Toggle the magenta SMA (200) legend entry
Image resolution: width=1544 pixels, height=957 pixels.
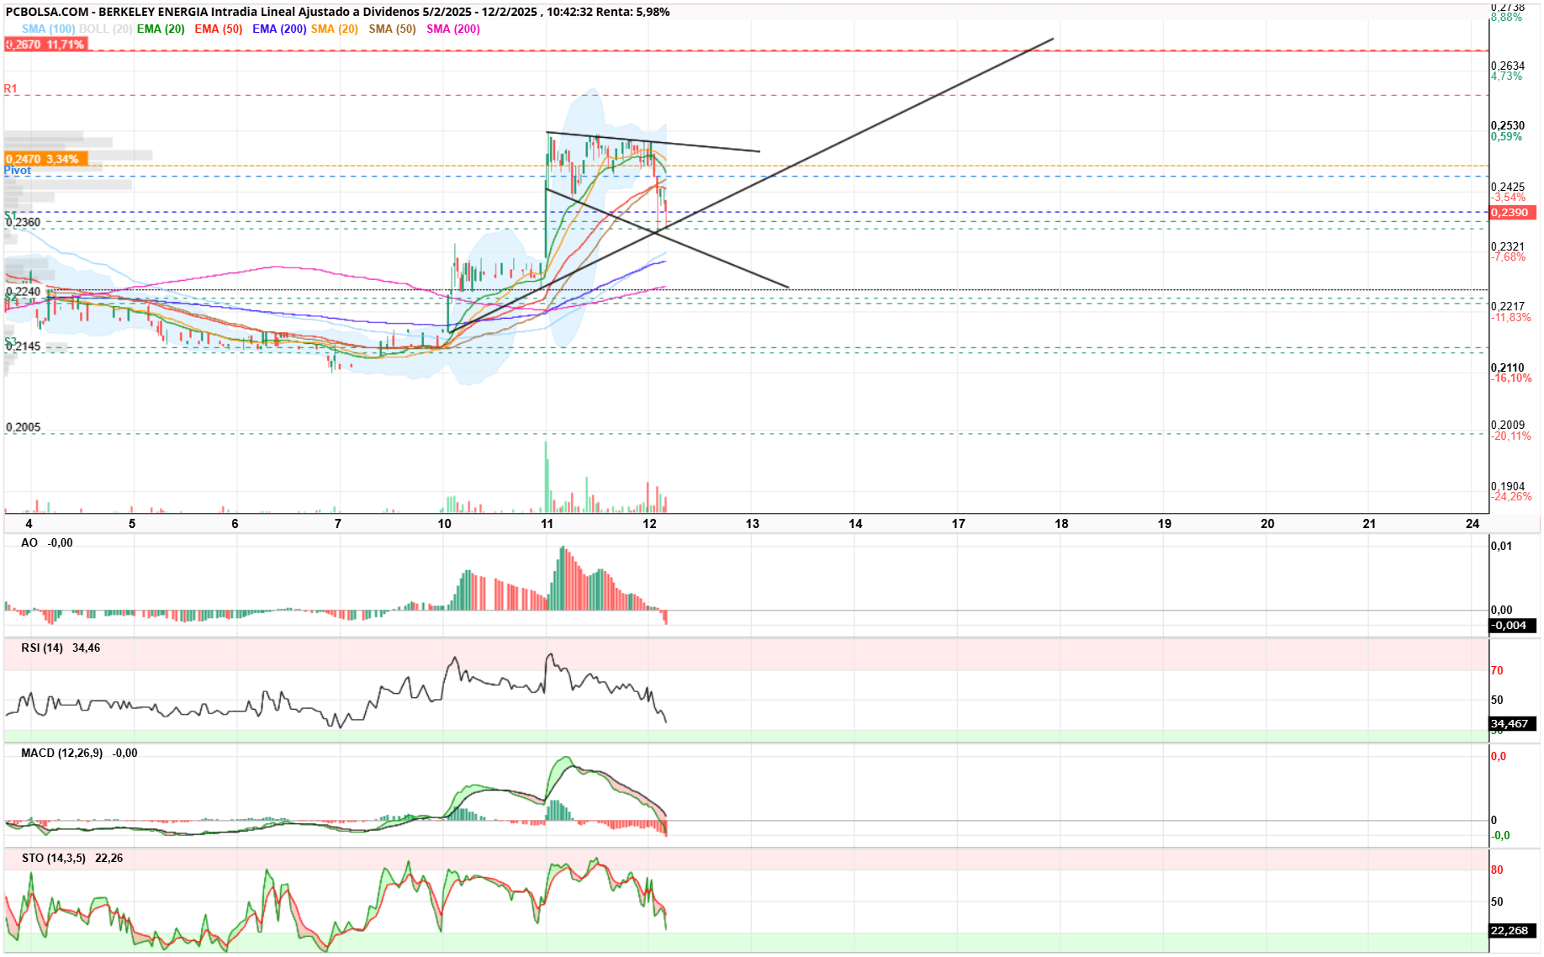453,29
